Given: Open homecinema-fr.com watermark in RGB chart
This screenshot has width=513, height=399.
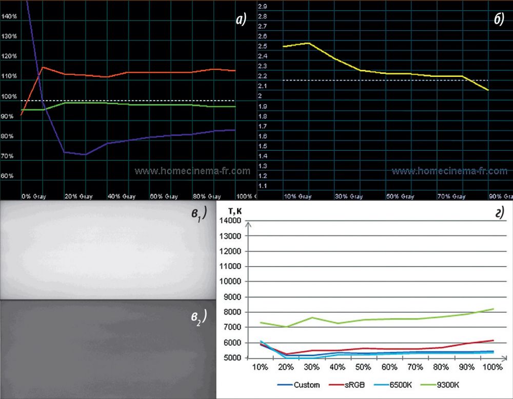Looking at the screenshot, I should pos(192,171).
